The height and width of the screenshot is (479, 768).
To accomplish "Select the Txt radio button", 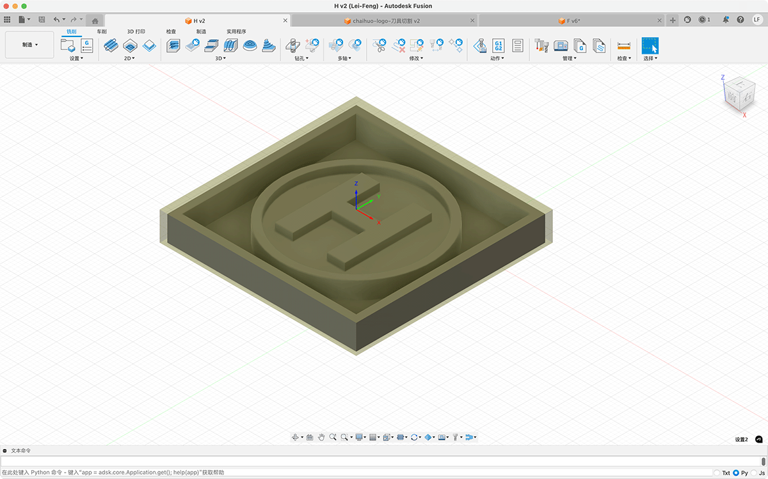I will point(716,473).
